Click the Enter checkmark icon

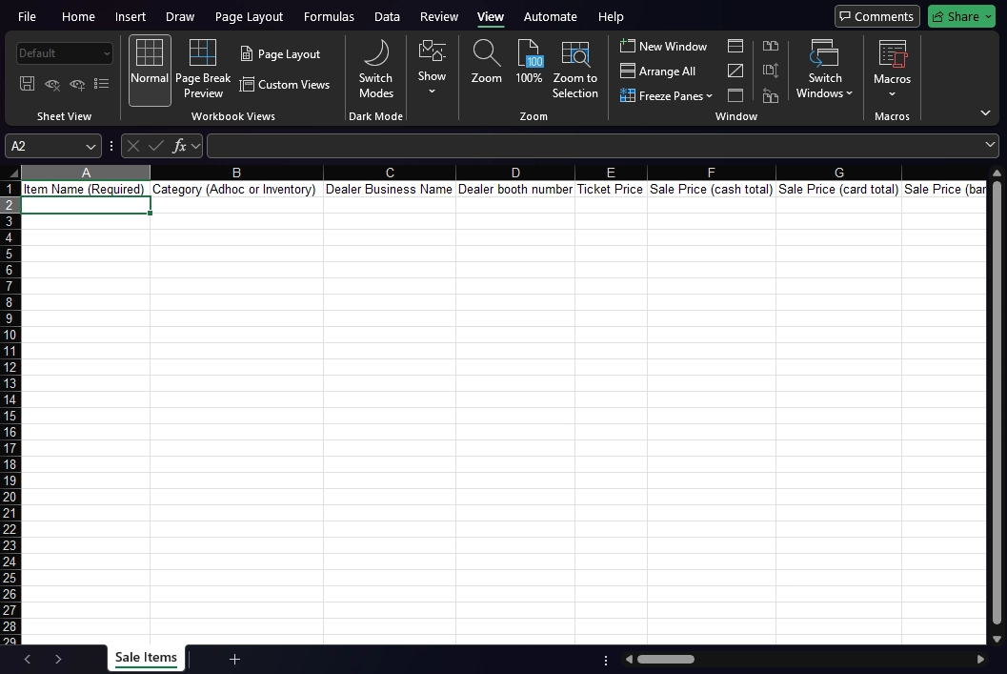click(x=155, y=146)
